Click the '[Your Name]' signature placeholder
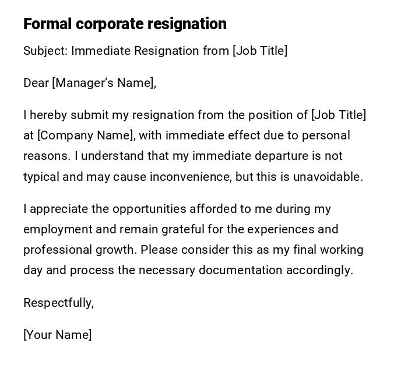 point(57,335)
